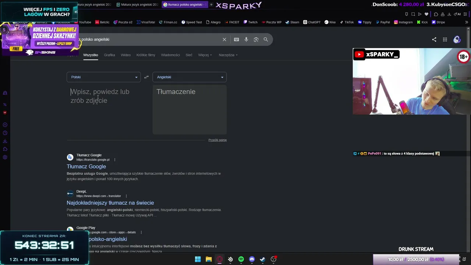Open the Nike bookmark
This screenshot has height=265, width=471.
pyautogui.click(x=330, y=22)
